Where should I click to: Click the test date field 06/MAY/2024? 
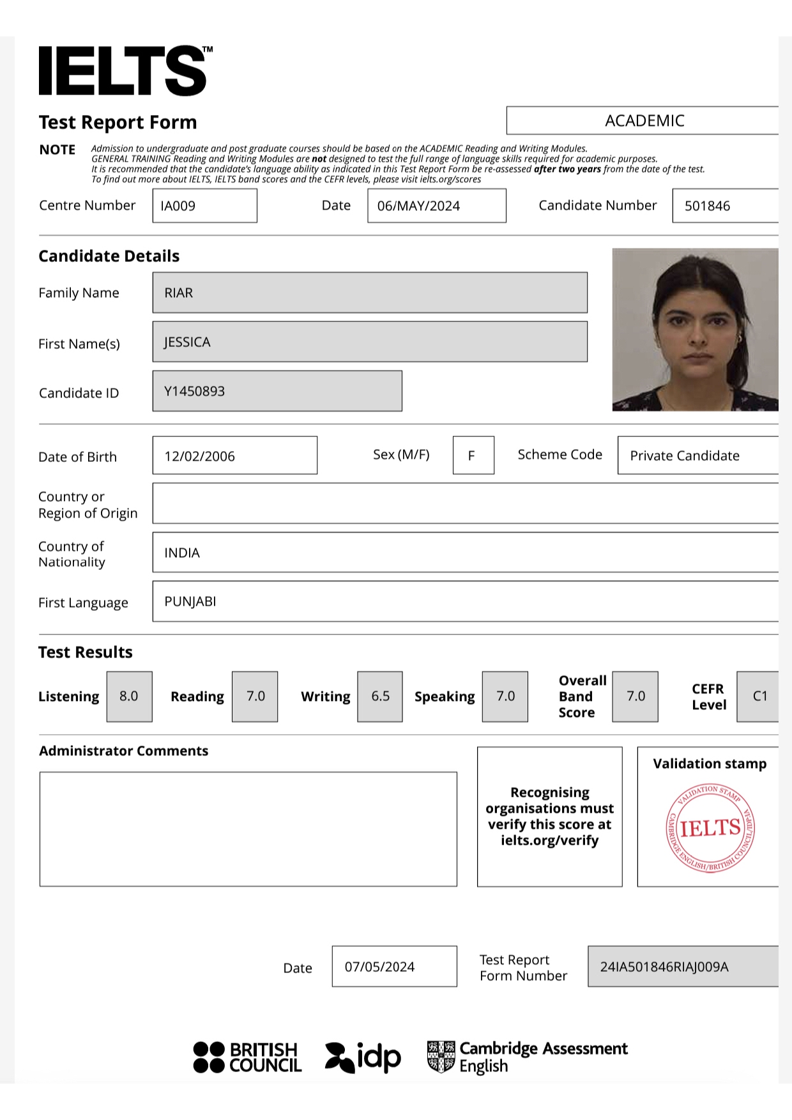tap(436, 206)
